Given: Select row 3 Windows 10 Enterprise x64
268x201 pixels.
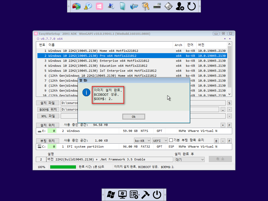Looking at the screenshot, I should click(x=132, y=61).
